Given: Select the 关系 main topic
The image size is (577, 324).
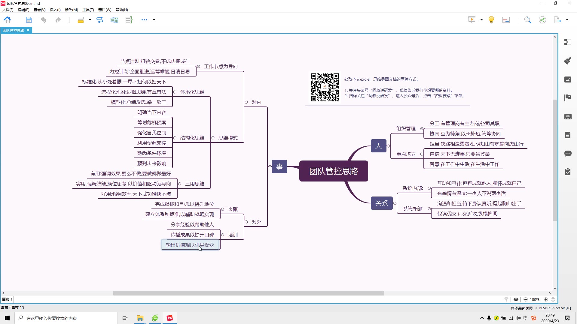Looking at the screenshot, I should (382, 203).
